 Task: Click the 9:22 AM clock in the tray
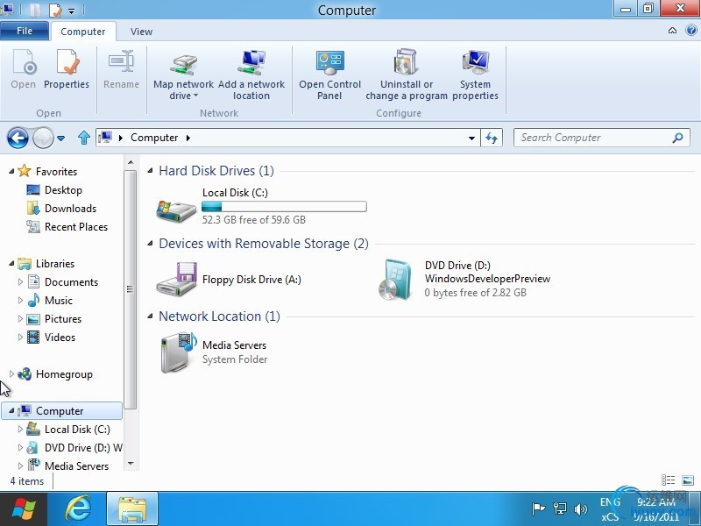click(655, 501)
